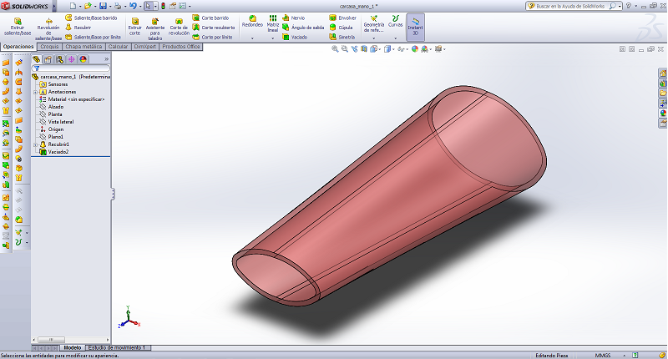
Task: Click Zoom to fit icon in view toolbar
Action: pos(335,49)
